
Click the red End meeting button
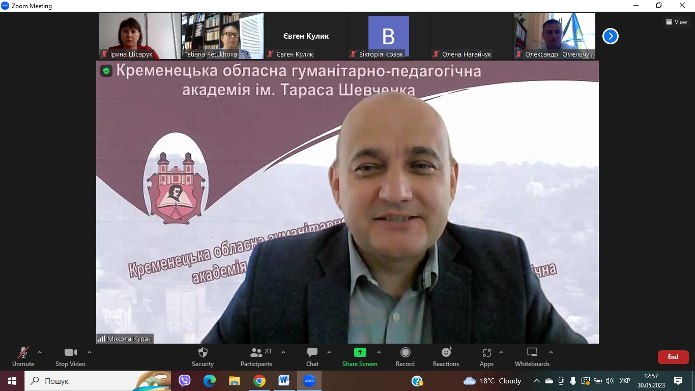click(673, 357)
